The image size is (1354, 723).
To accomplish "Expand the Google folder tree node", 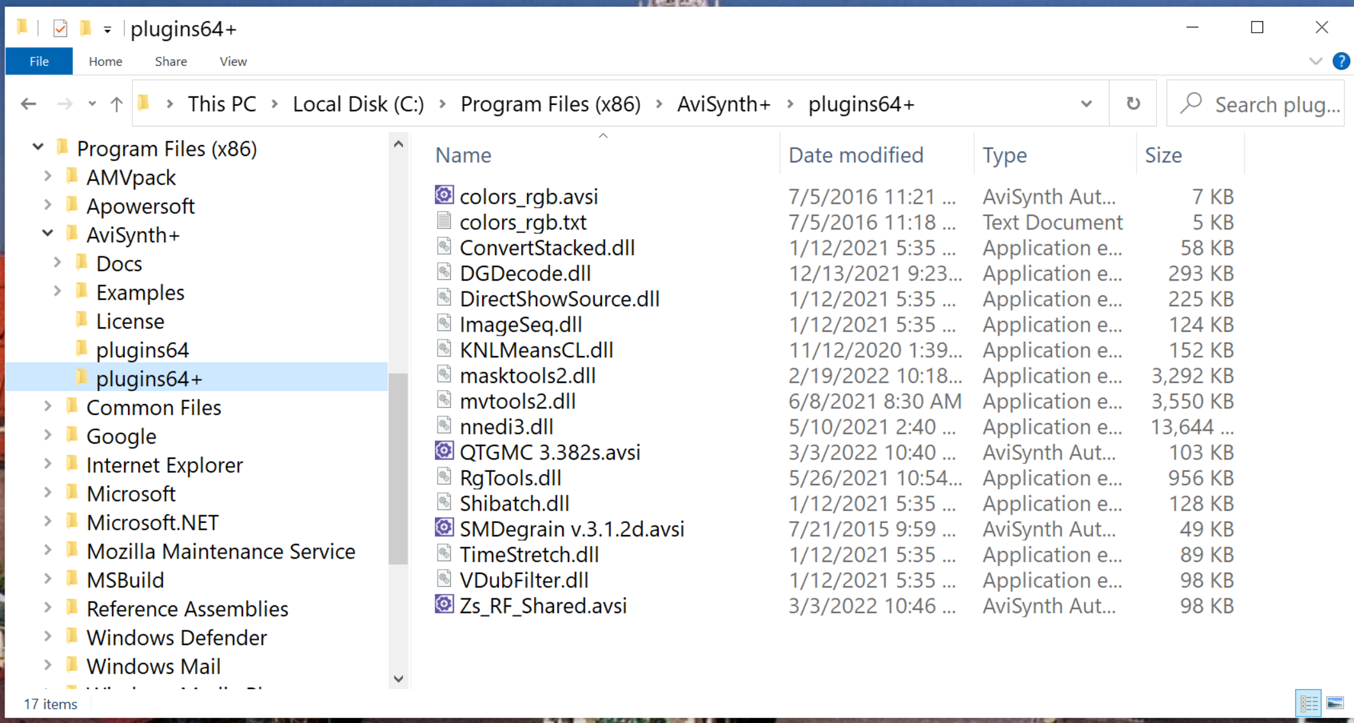I will tap(48, 435).
